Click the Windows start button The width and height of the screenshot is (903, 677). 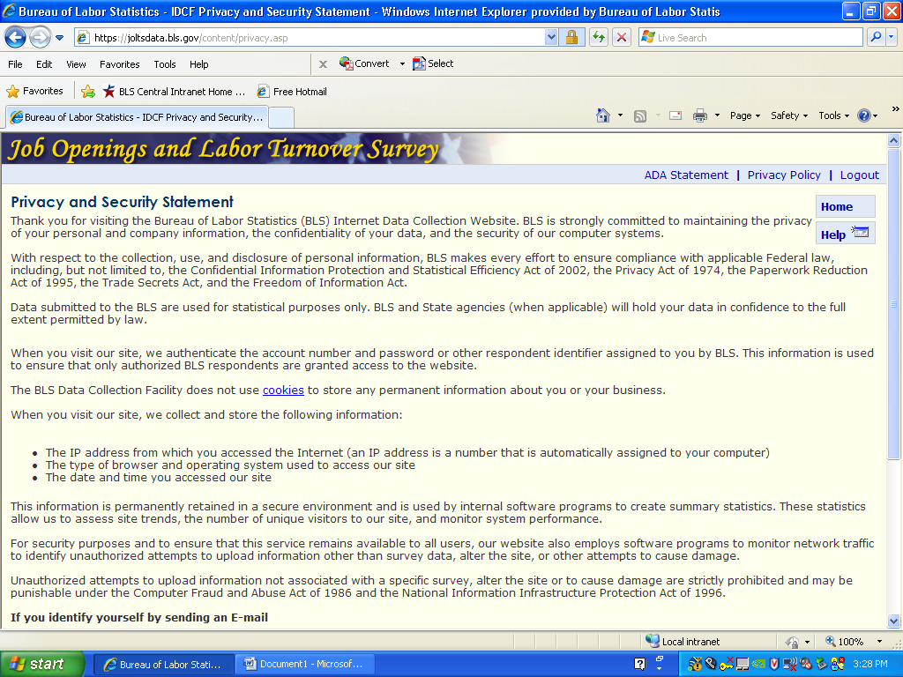click(x=42, y=665)
